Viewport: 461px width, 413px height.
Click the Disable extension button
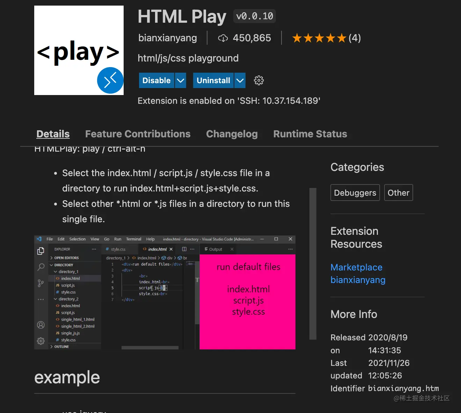coord(156,80)
